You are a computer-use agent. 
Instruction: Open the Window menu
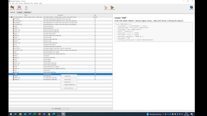pos(36,3)
